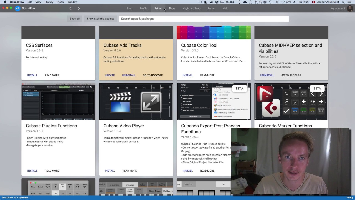Uninstall Cubase Add Tracks
Screen dimensions: 355x200
click(x=129, y=75)
